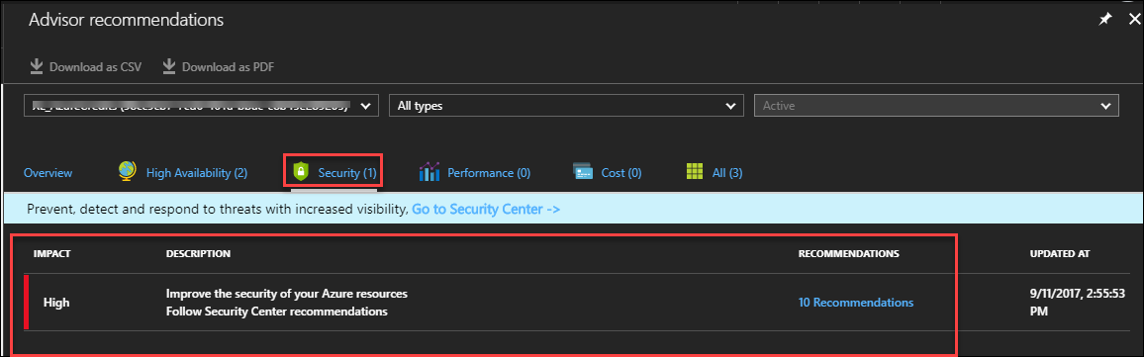
Task: Click 'Improve the security of your Azure resources'
Action: tap(287, 293)
